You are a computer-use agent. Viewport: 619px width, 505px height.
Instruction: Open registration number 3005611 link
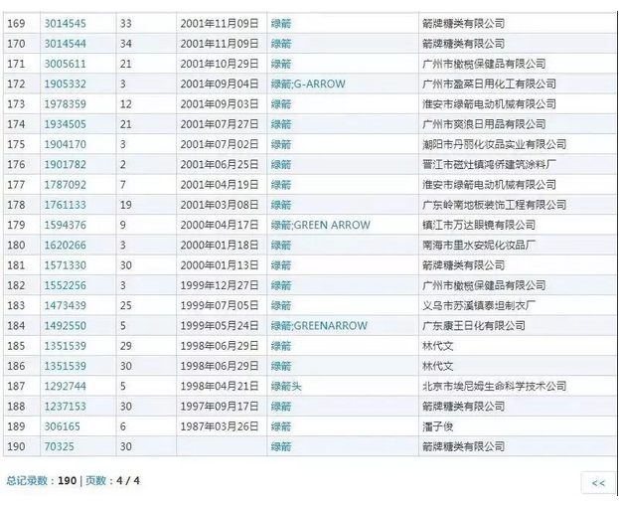[x=66, y=64]
